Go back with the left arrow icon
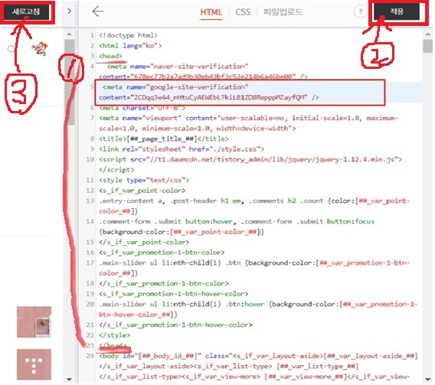The image size is (435, 385). click(98, 11)
